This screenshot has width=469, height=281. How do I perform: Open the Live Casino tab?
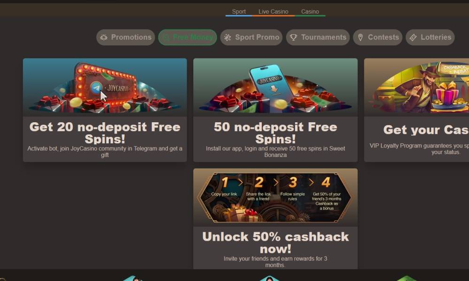pyautogui.click(x=273, y=12)
